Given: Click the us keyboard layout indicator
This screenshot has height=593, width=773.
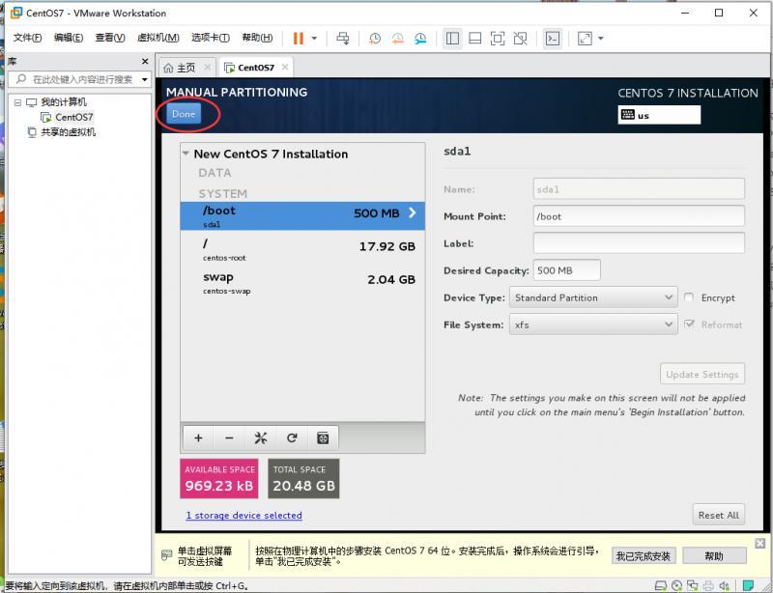Looking at the screenshot, I should pyautogui.click(x=659, y=115).
